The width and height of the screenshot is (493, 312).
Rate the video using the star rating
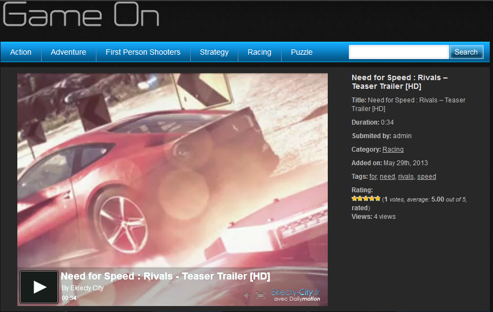pos(366,198)
